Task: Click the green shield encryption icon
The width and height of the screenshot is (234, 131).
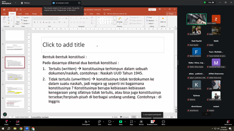Action: point(205,3)
